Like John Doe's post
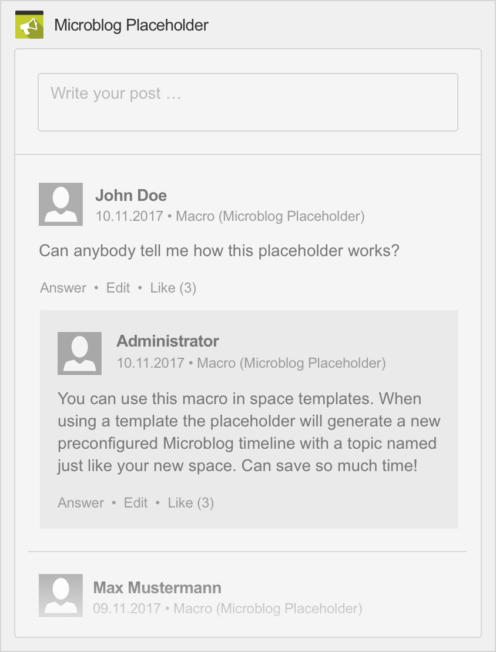496x652 pixels. tap(173, 288)
